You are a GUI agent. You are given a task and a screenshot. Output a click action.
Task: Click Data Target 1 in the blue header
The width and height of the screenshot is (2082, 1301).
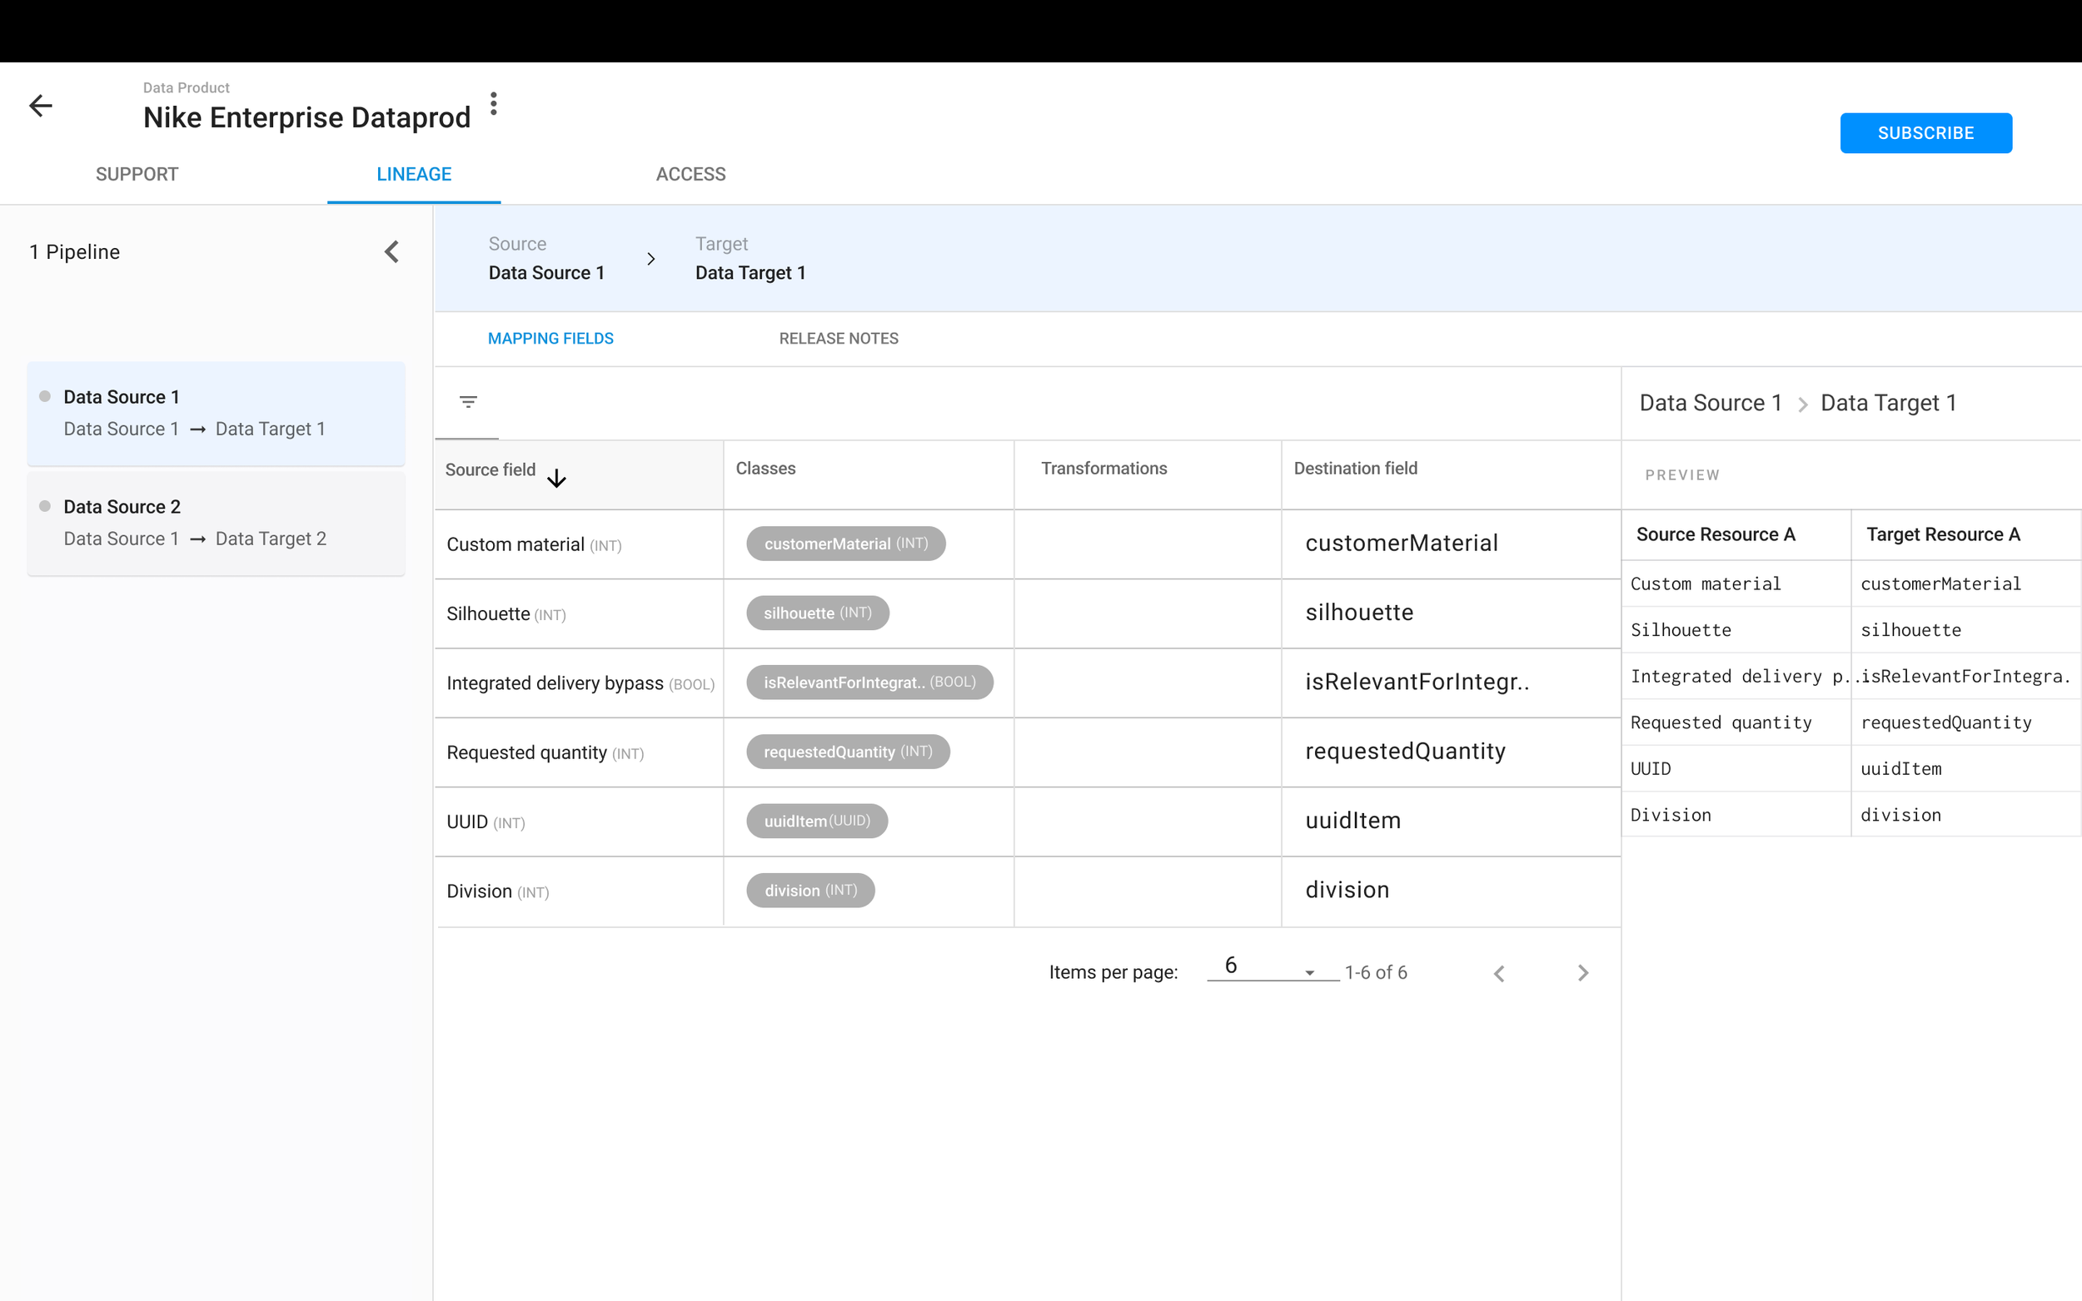pyautogui.click(x=750, y=273)
